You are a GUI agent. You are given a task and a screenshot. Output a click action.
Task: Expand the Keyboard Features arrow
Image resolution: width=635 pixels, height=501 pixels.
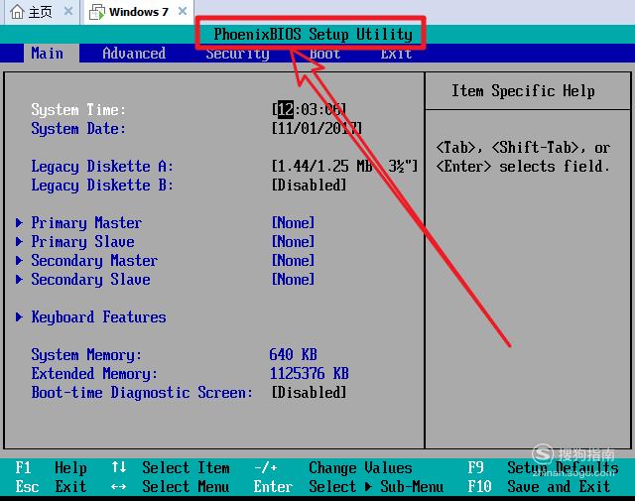click(x=19, y=316)
